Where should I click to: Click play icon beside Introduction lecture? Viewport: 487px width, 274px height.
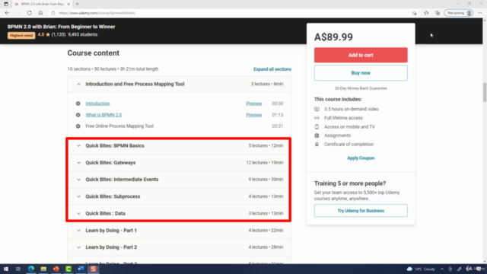tap(78, 104)
